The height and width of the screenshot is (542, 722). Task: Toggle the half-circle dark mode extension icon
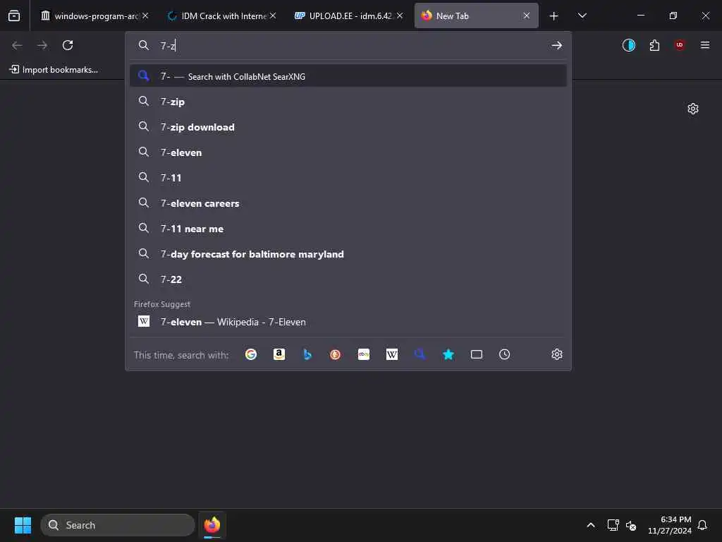[x=629, y=45]
